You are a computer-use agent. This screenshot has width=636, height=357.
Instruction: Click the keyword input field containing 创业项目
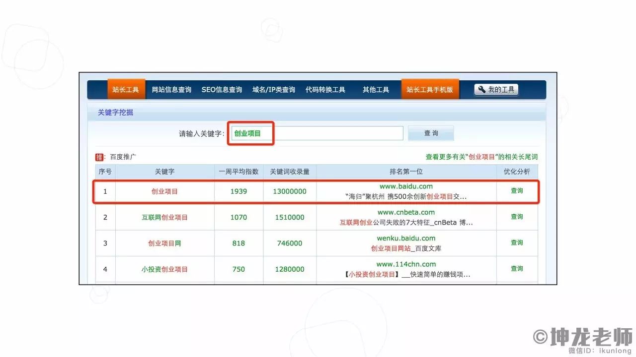(317, 133)
